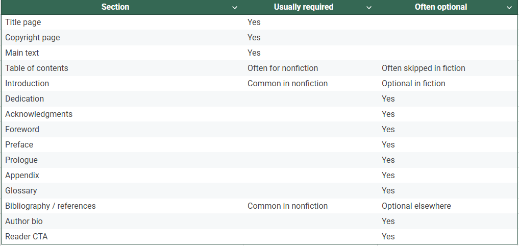Click the 'Optional in fiction' cell
Viewport: 519px width, 246px height.
(x=413, y=84)
